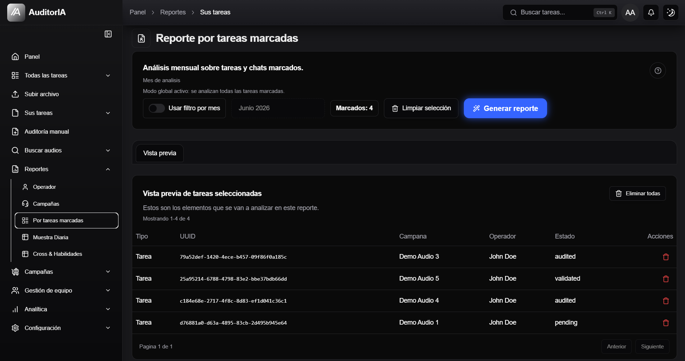The image size is (685, 361).
Task: Expand the Gestión de equipo chevron
Action: (108, 290)
